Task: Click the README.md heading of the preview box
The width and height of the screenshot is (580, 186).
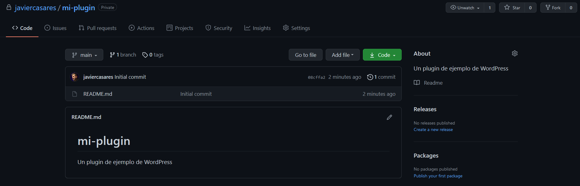Action: pyautogui.click(x=86, y=117)
